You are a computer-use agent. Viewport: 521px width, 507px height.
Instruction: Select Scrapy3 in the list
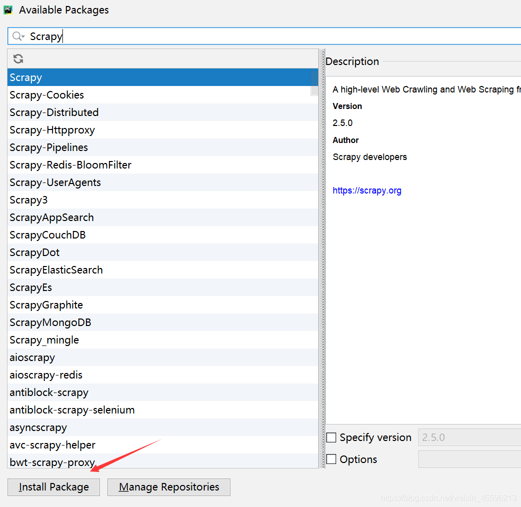[163, 200]
